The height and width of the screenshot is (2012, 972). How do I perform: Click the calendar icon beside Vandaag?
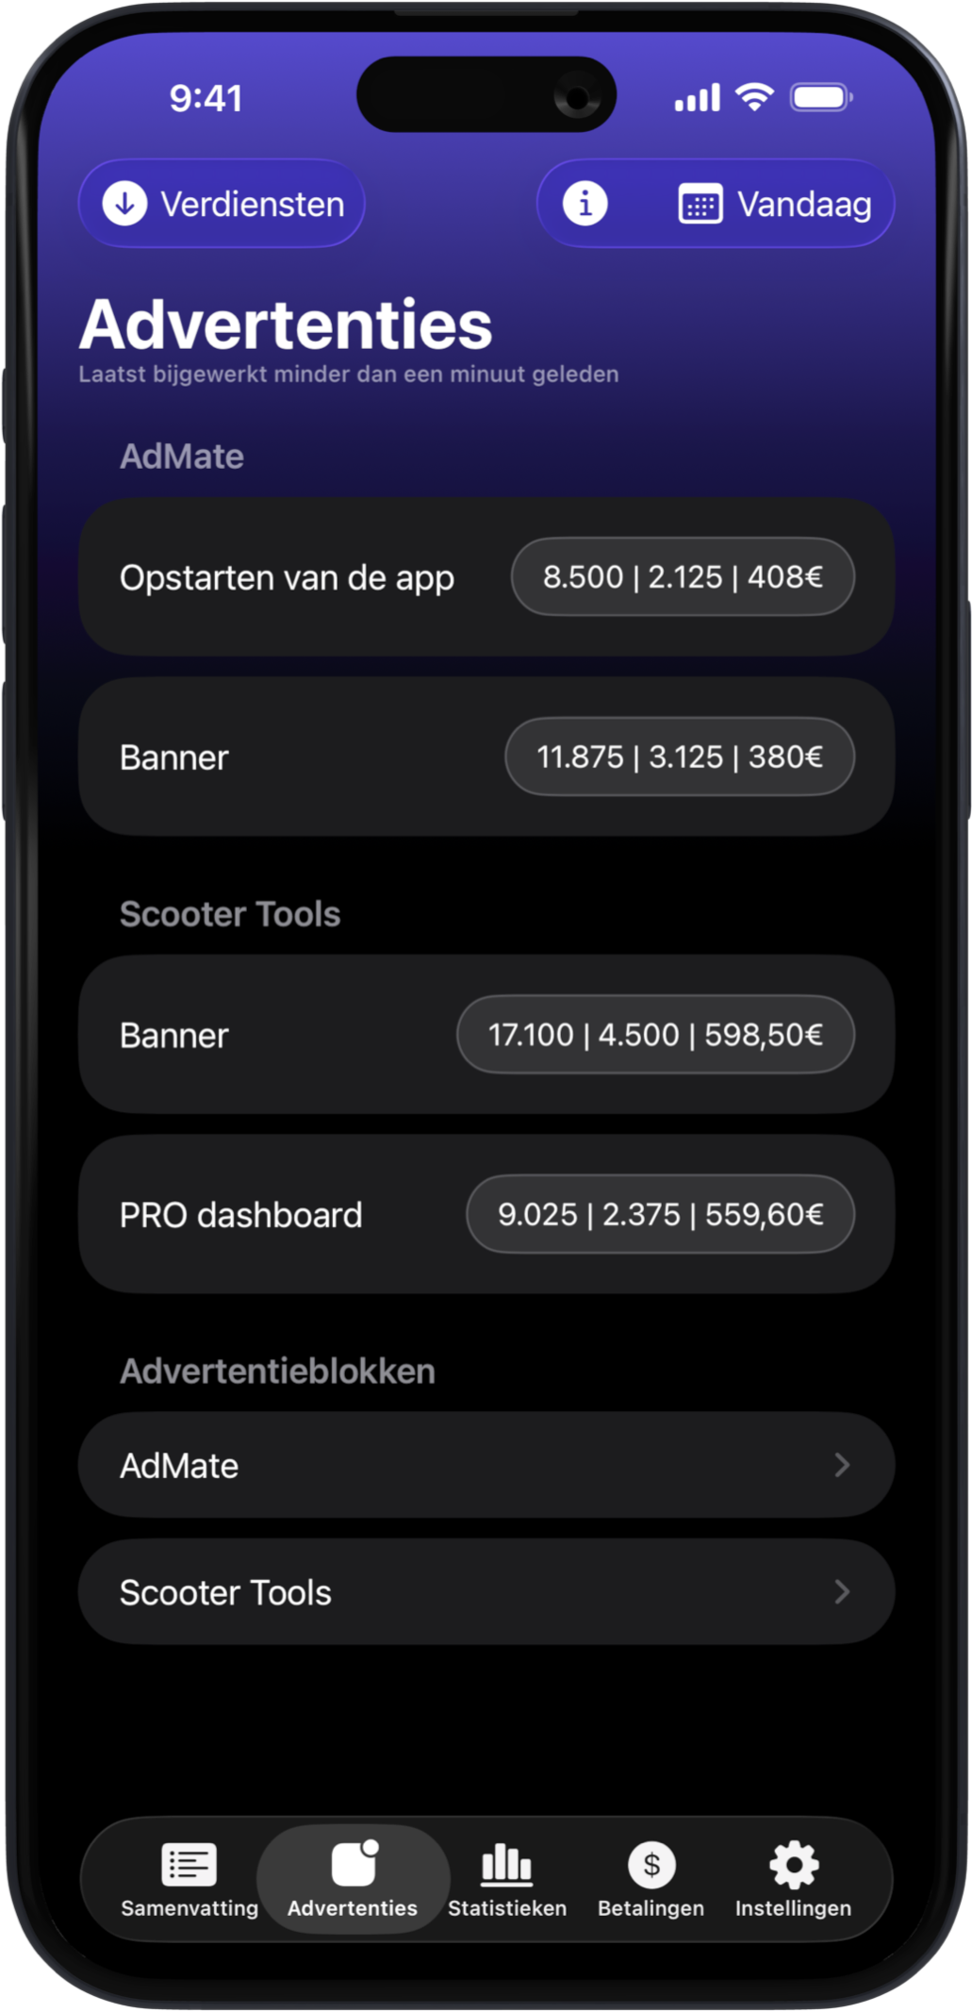(x=700, y=205)
